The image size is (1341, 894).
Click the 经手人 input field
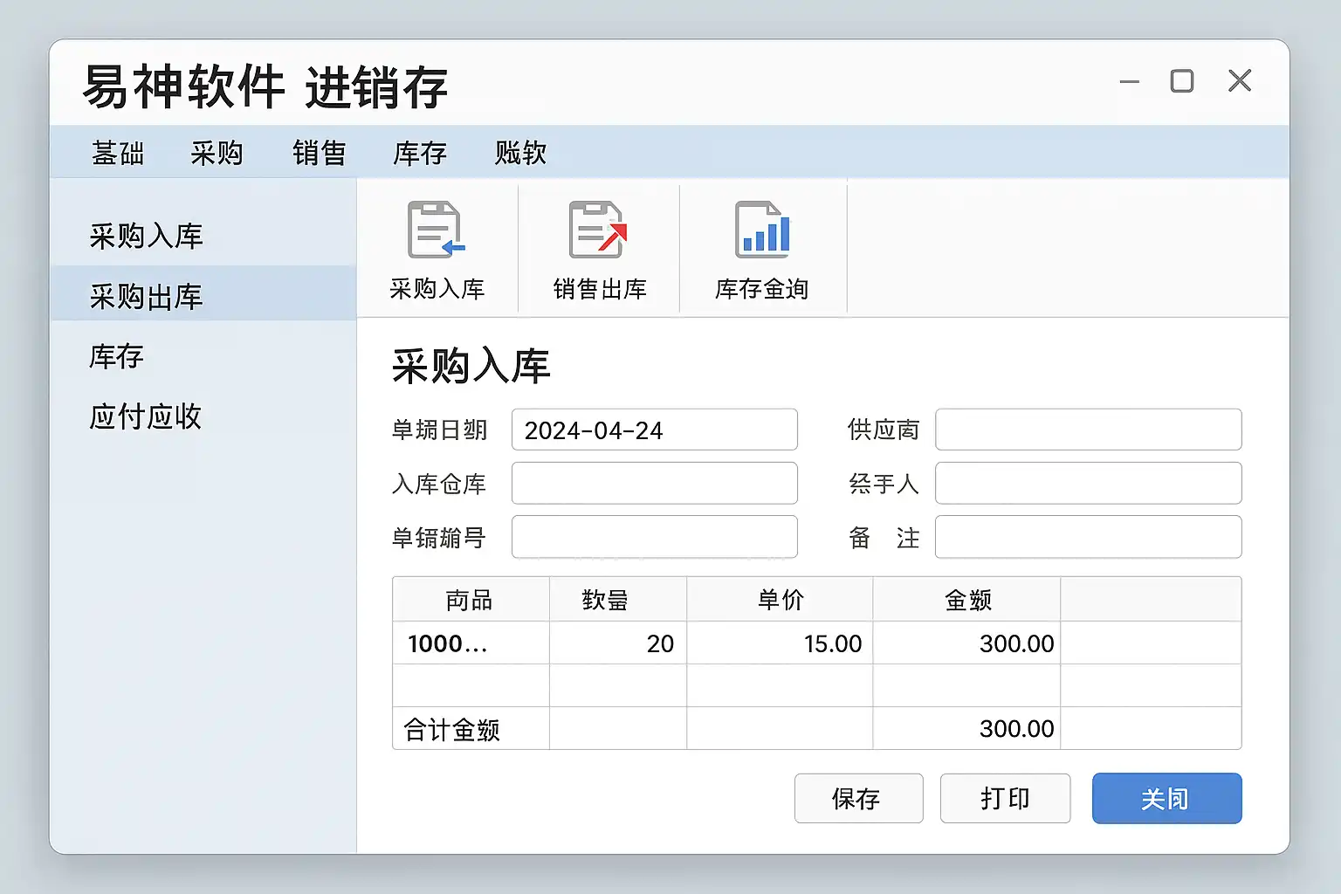point(1088,484)
